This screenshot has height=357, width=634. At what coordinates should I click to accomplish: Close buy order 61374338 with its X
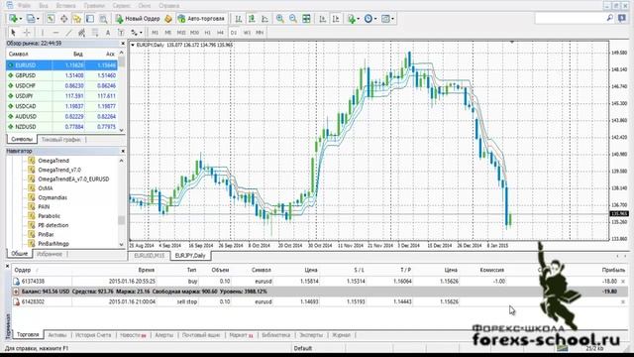(623, 281)
